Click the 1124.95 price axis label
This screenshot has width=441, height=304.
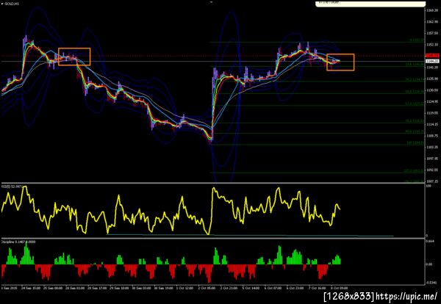(432, 101)
